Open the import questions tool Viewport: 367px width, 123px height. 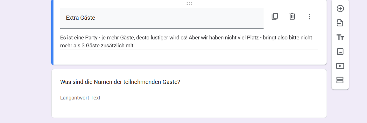point(340,23)
